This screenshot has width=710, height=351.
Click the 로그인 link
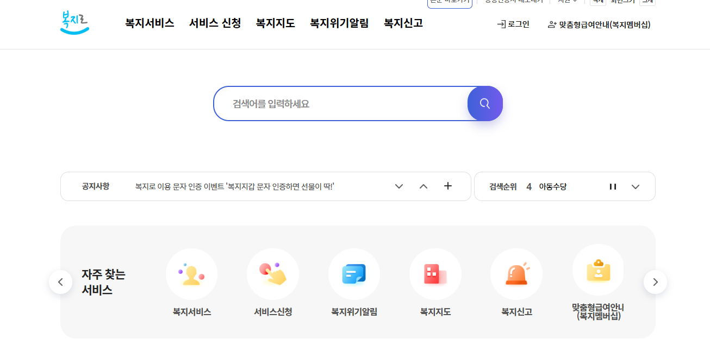click(x=513, y=24)
